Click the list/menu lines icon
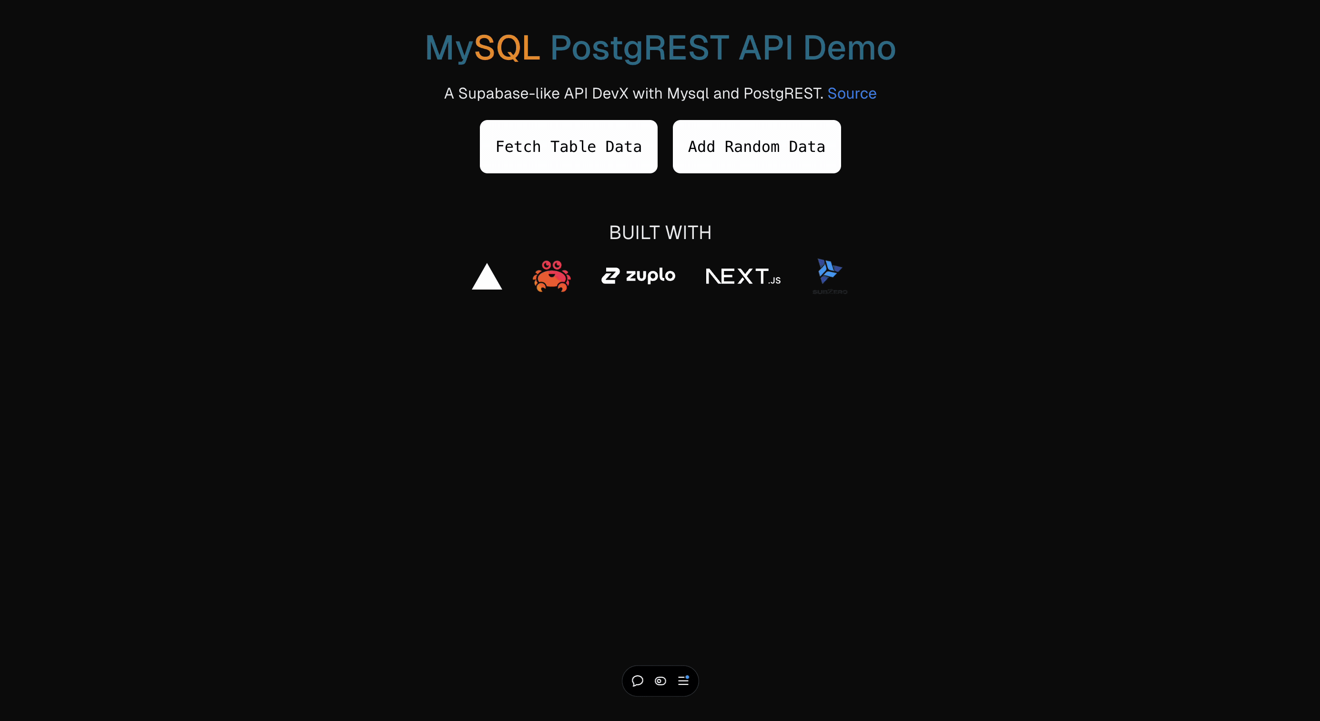Viewport: 1320px width, 721px height. pos(683,681)
